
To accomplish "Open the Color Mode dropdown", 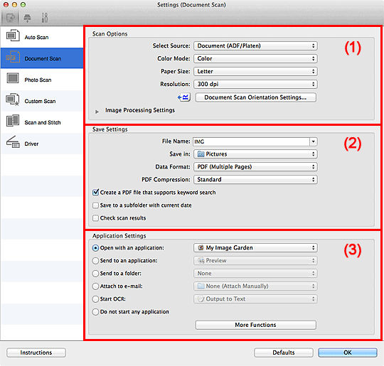I will (x=255, y=58).
